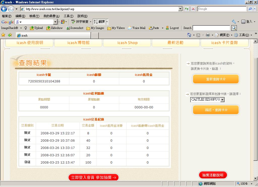Go to 最新活動 section
This screenshot has width=258, height=187.
175,43
